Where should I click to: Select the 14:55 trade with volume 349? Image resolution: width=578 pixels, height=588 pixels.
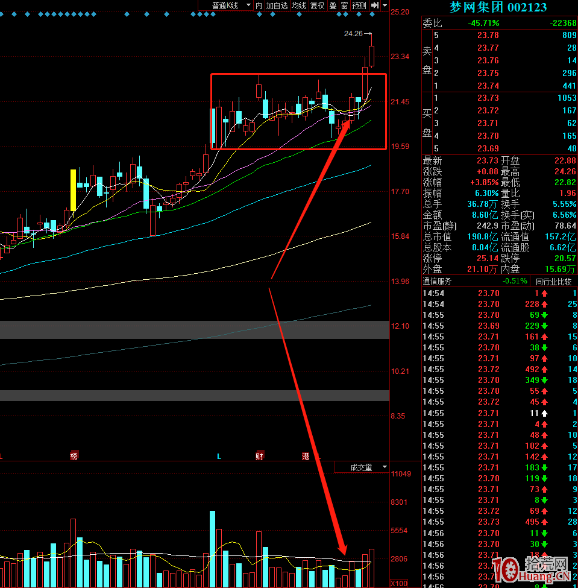500,381
